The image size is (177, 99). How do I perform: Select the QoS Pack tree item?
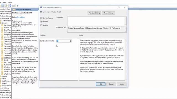(x=7, y=58)
